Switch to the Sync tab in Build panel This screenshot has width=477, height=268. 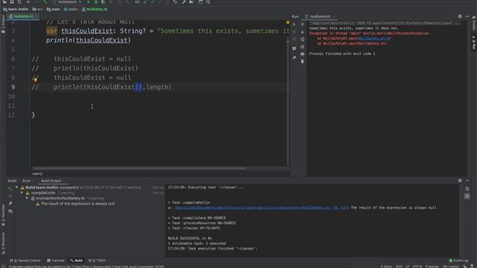tap(27, 181)
